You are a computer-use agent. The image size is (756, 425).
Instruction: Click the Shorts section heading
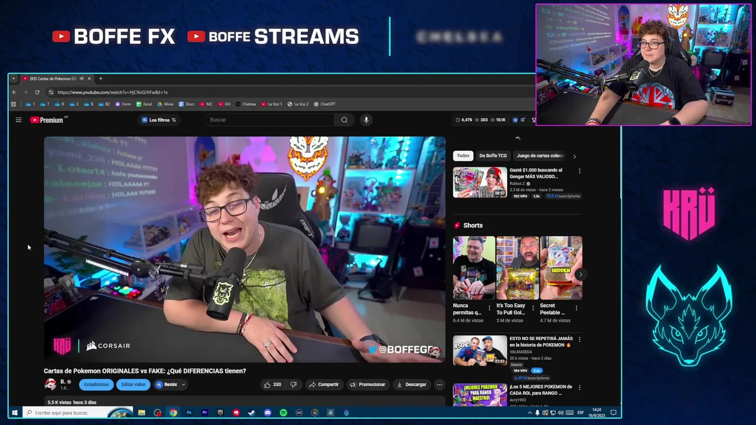pyautogui.click(x=472, y=225)
